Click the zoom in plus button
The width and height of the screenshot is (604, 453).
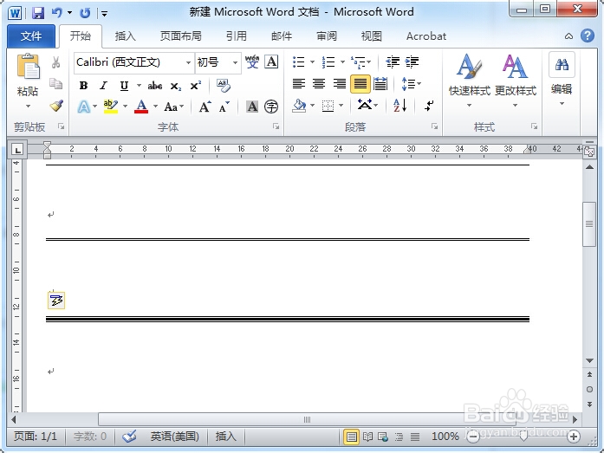pyautogui.click(x=573, y=437)
